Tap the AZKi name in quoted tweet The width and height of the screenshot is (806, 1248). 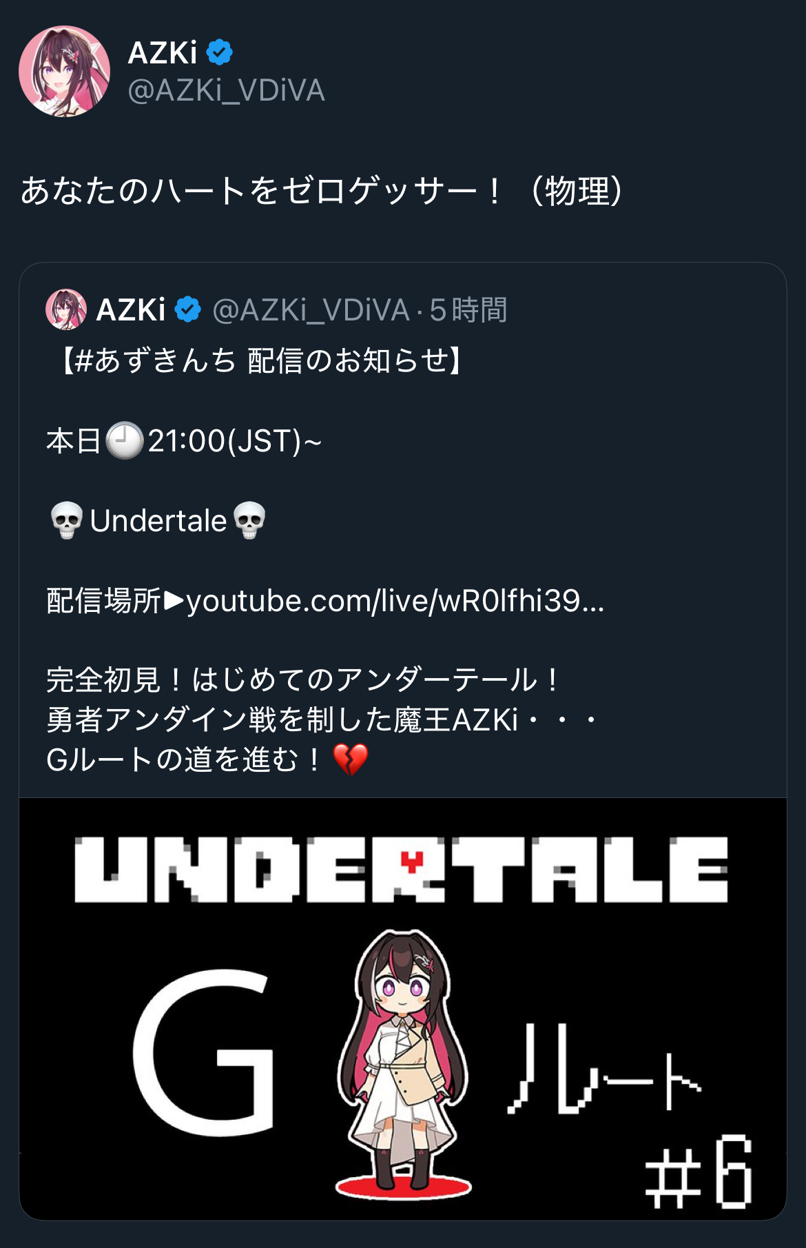click(131, 309)
